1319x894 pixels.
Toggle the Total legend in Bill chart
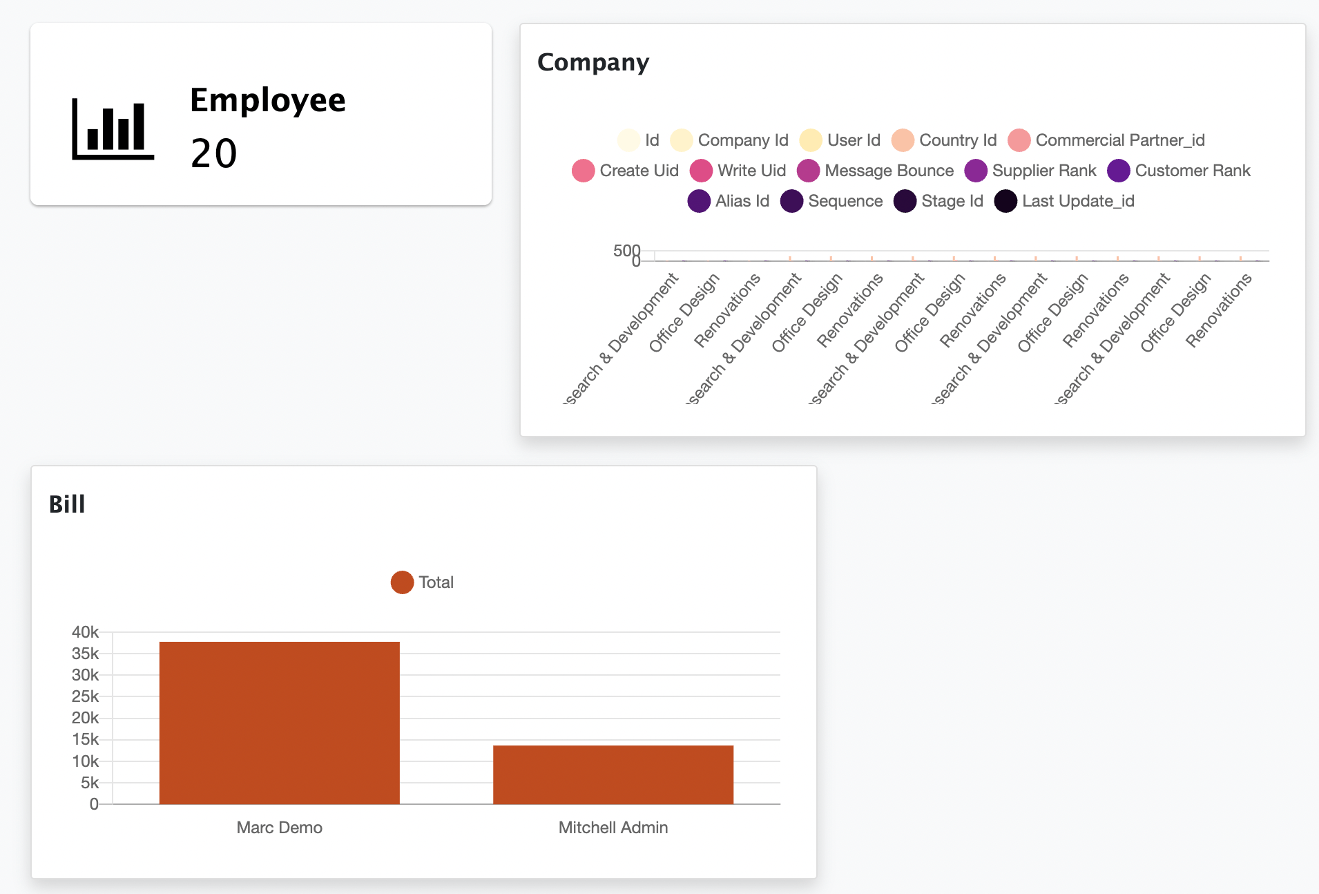point(422,582)
